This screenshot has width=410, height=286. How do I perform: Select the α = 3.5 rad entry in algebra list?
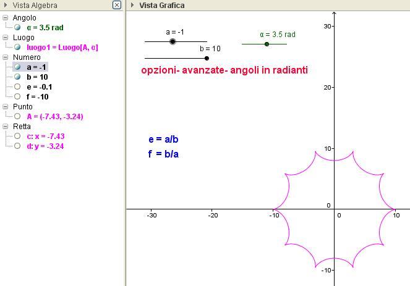click(45, 28)
